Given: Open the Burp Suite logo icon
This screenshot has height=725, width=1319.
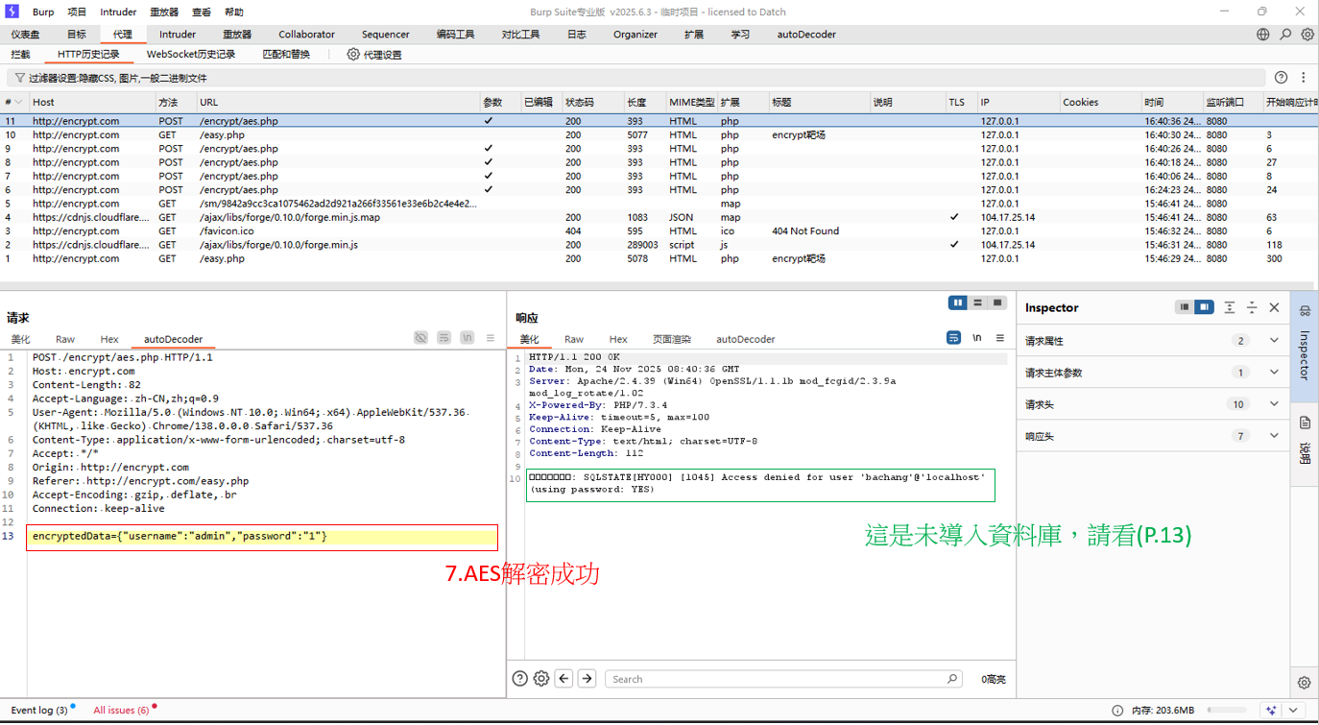Looking at the screenshot, I should 12,12.
